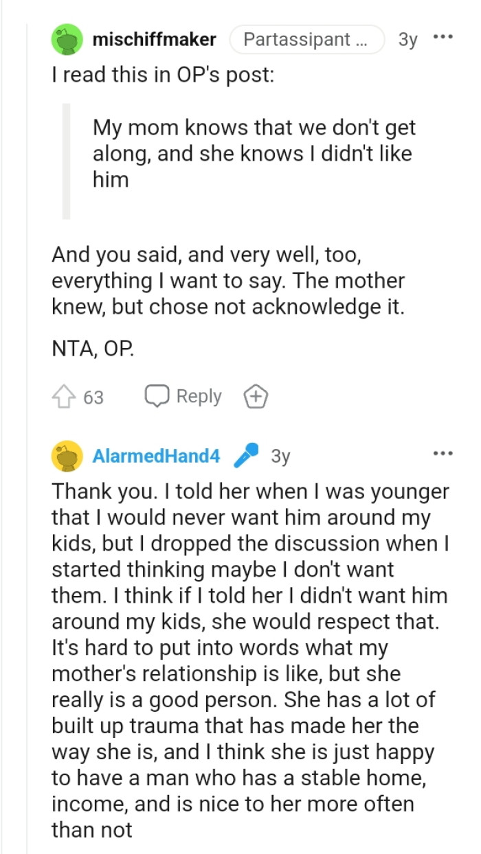
Task: Click the speech bubble Reply icon
Action: 159,396
